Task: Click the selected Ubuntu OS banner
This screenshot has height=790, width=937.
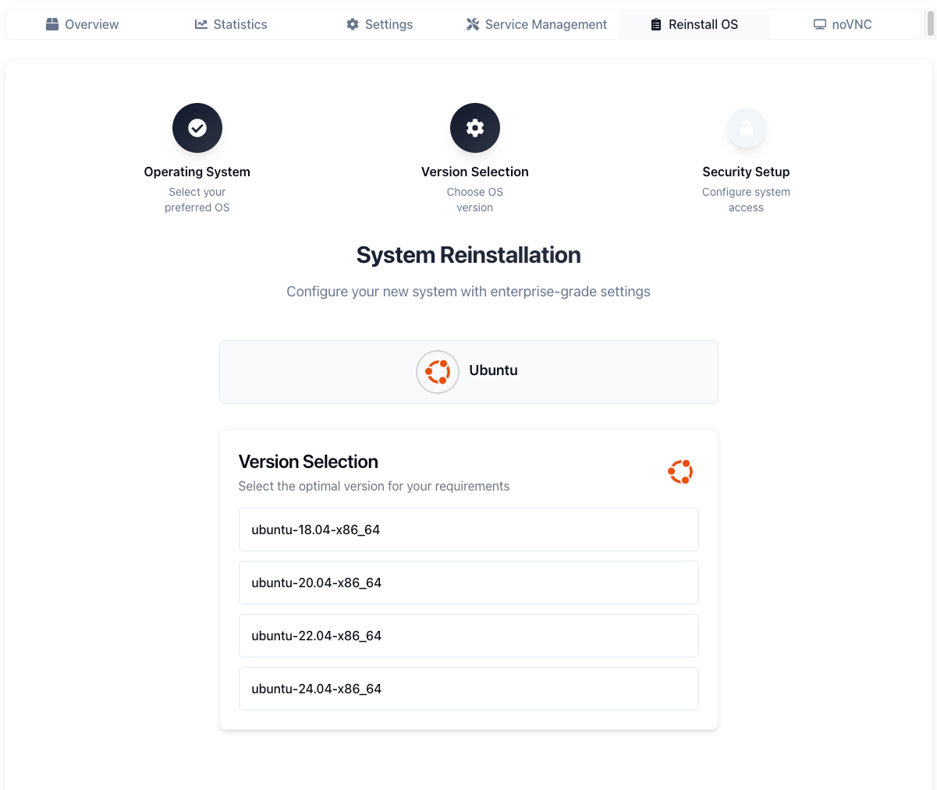Action: [x=469, y=372]
